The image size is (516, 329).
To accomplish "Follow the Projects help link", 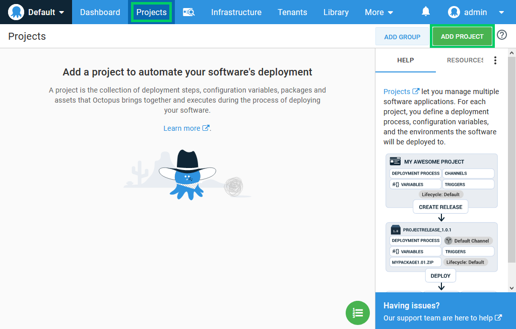I will (402, 92).
